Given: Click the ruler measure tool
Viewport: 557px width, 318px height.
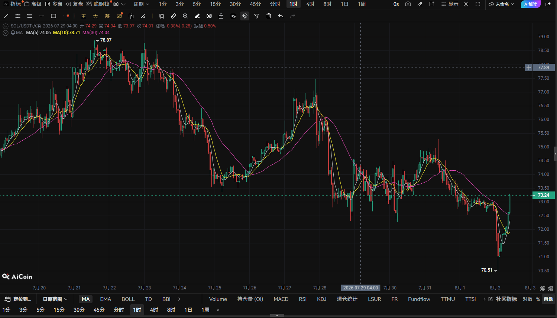Looking at the screenshot, I should [174, 16].
